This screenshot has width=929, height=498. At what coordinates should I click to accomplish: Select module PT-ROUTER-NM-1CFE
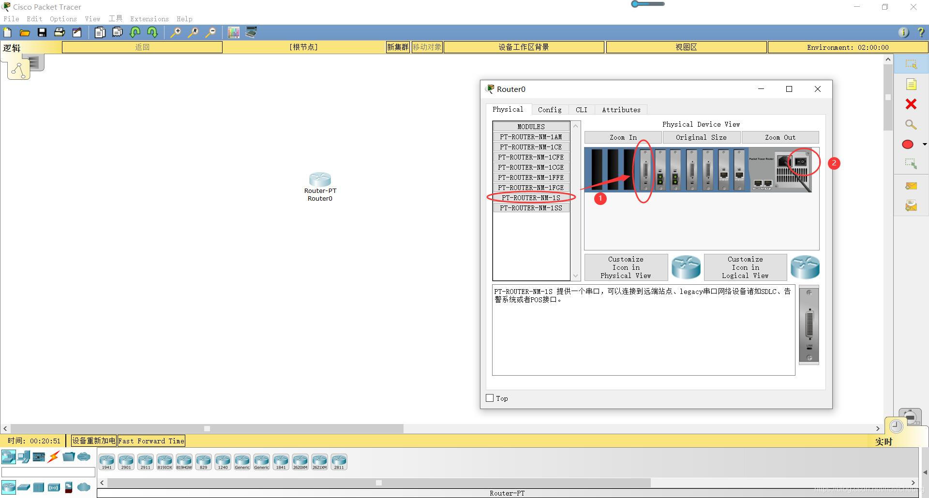point(531,157)
